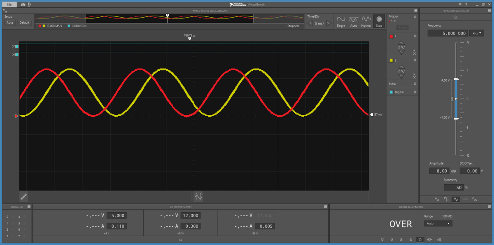Image resolution: width=494 pixels, height=245 pixels.
Task: Click the document export icon beside the camera
Action: pos(29,4)
